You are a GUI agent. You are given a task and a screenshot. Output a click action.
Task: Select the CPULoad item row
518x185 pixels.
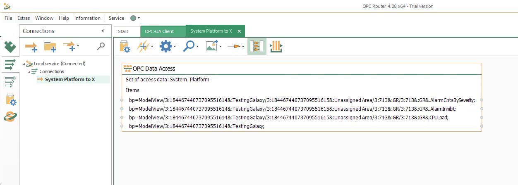[302, 117]
